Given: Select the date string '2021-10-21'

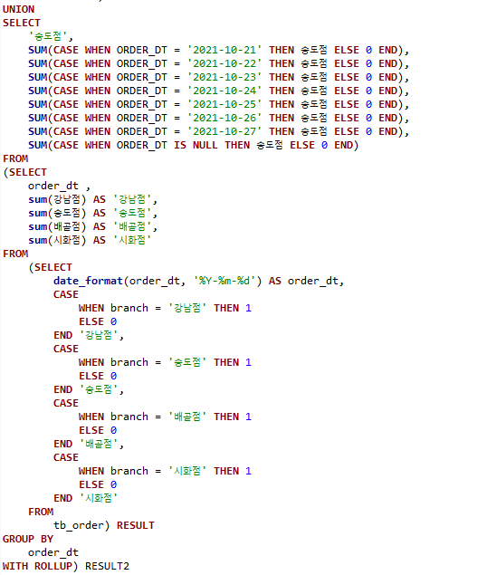Looking at the screenshot, I should [224, 50].
